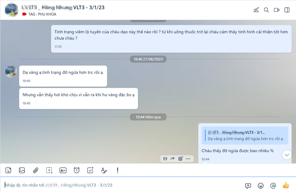Send a contact card
Screen dimensions: 296x193
coord(63,170)
